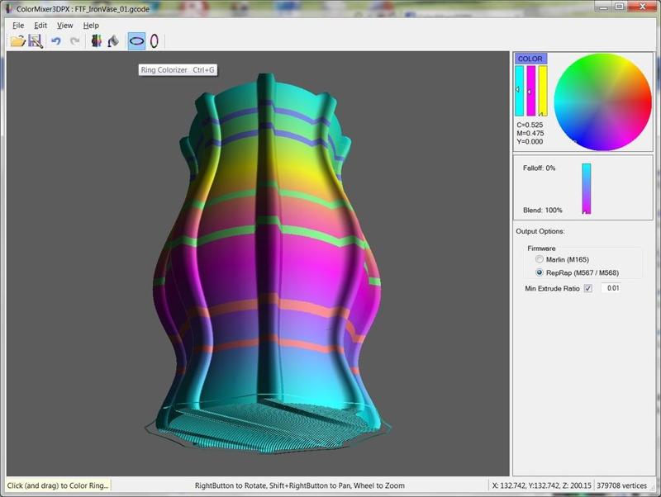Click the Save gcode floppy disk icon

click(35, 40)
